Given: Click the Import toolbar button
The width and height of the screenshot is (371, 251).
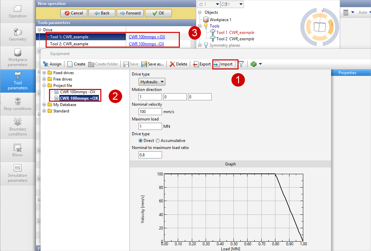Looking at the screenshot, I should (x=223, y=64).
